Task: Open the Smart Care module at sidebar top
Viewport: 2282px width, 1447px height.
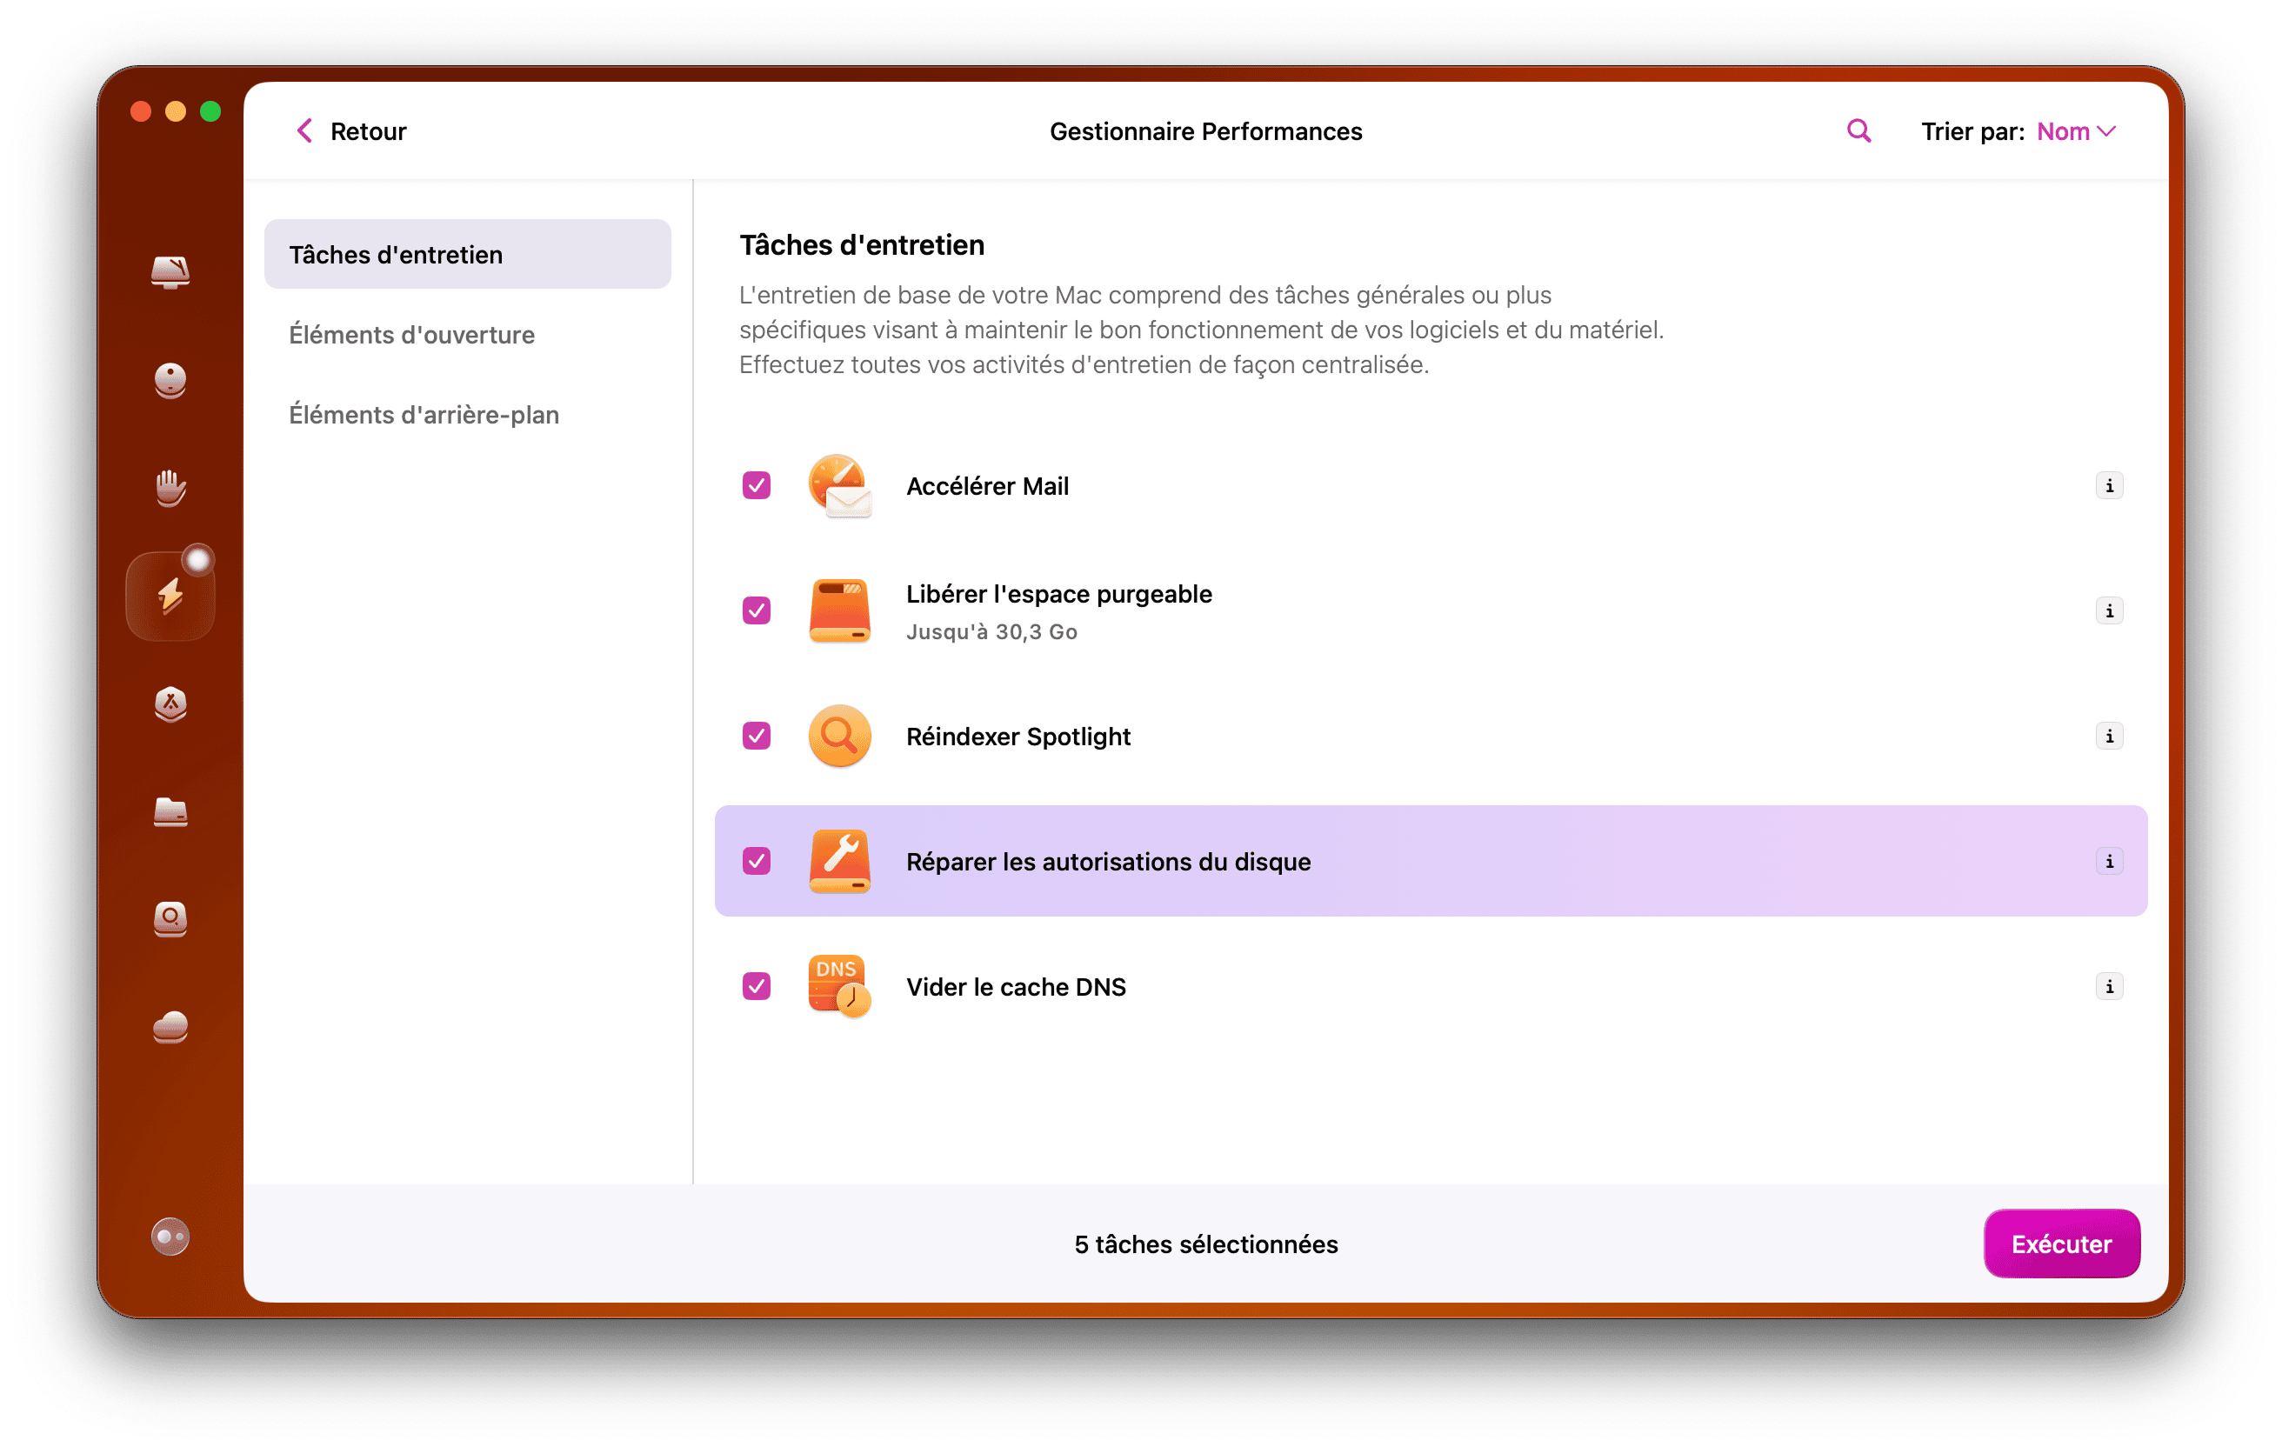Action: coord(170,272)
